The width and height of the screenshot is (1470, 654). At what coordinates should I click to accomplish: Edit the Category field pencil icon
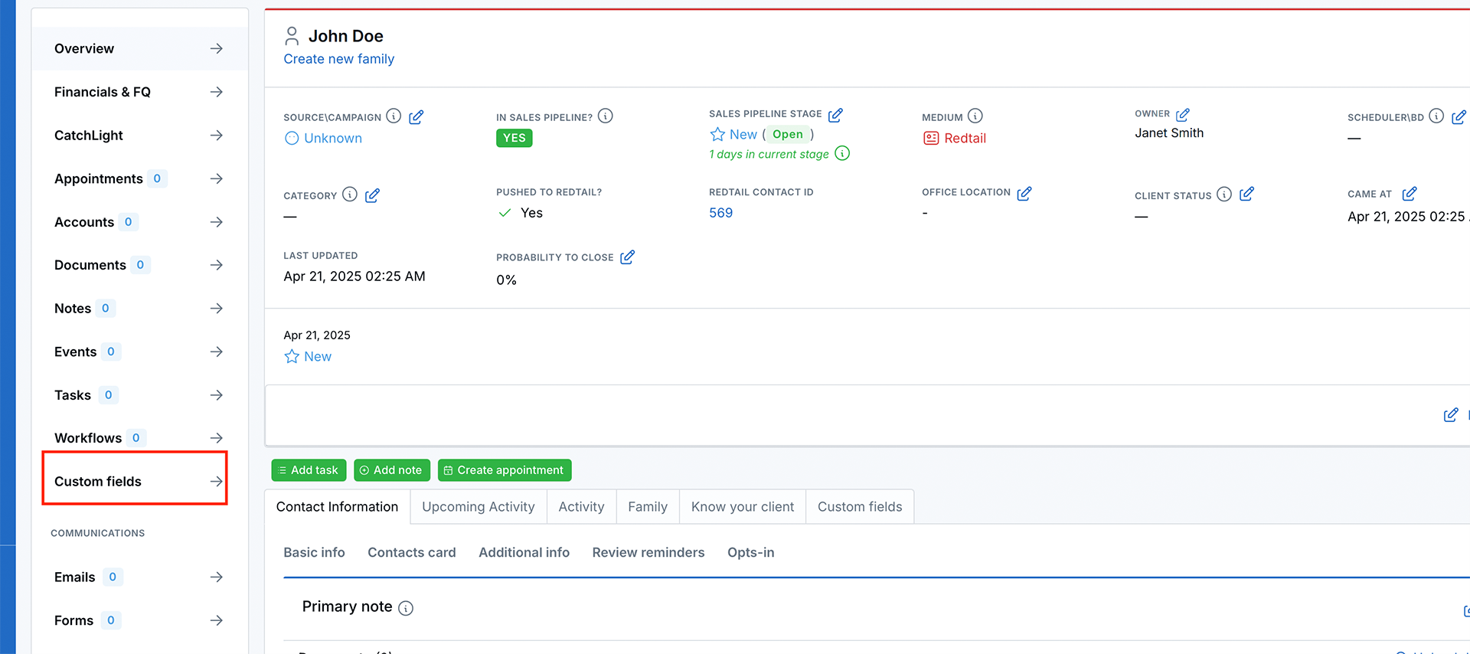click(372, 196)
